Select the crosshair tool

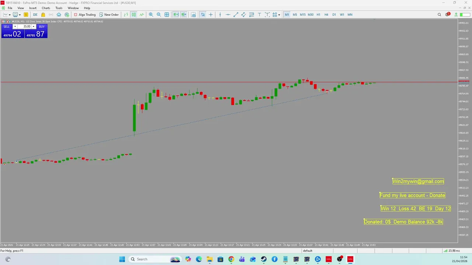click(211, 15)
